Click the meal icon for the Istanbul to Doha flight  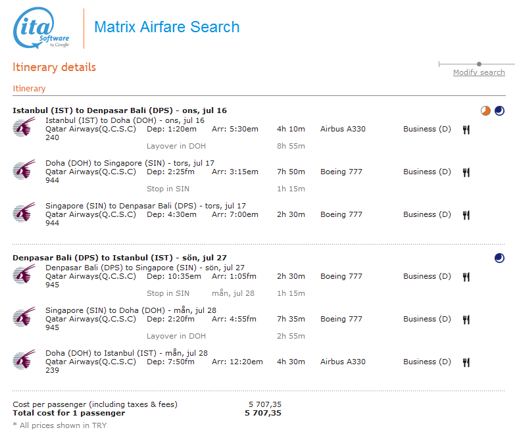coord(466,130)
